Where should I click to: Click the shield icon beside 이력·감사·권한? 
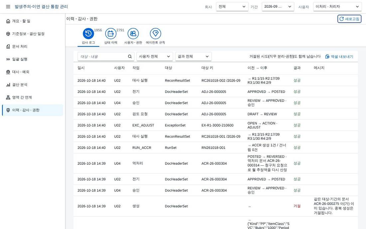pyautogui.click(x=8, y=110)
